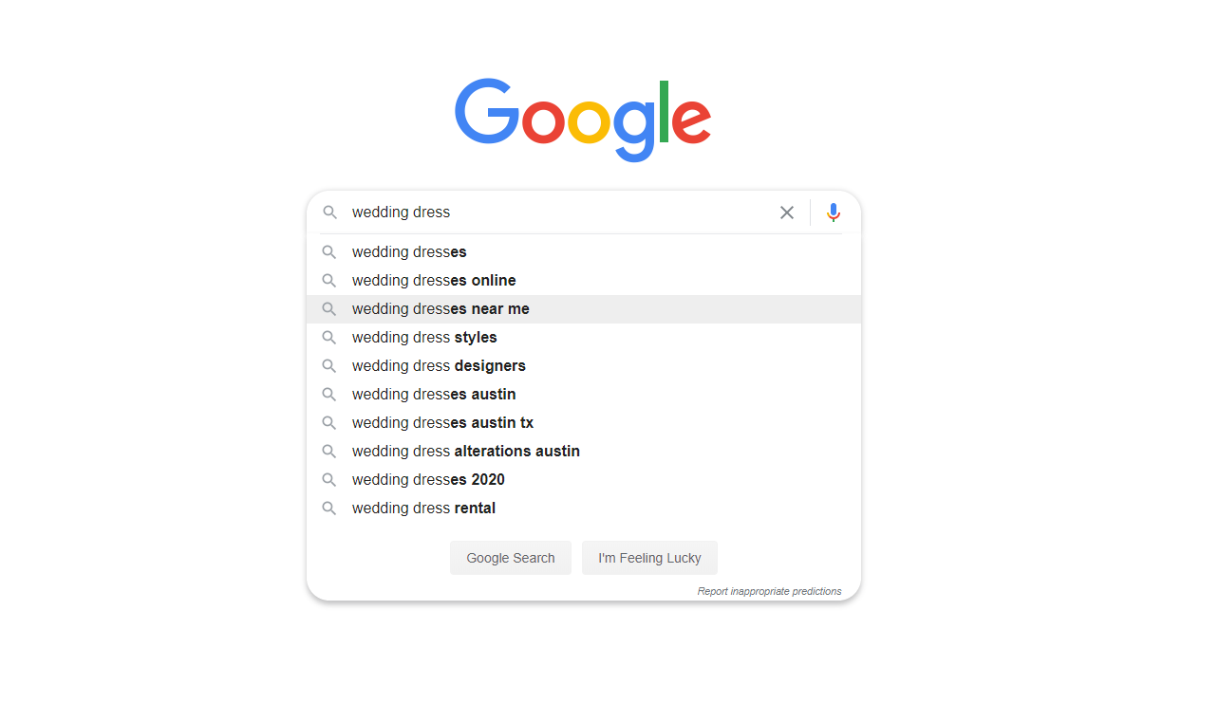Clear the search box with the X icon
The width and height of the screenshot is (1219, 703).
click(787, 213)
